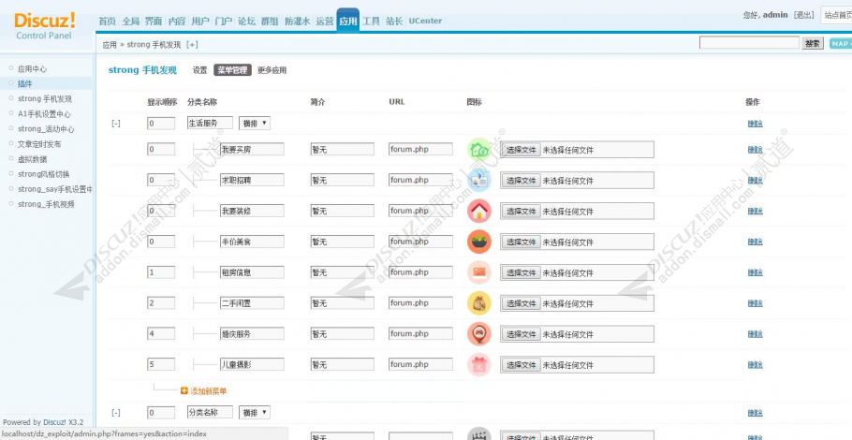Open the 全局 top menu
Screen dimensions: 852x440
pyautogui.click(x=130, y=22)
